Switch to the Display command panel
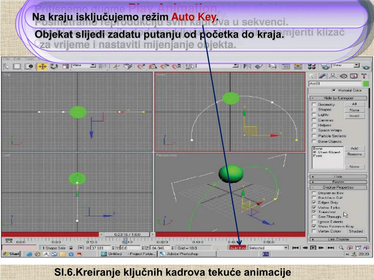 point(354,76)
